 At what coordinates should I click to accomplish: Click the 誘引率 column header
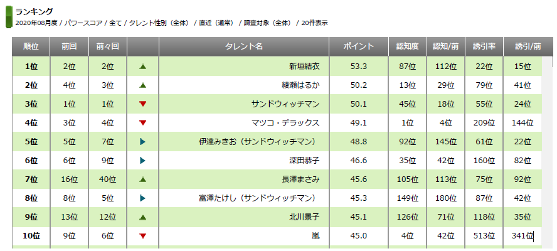click(x=483, y=46)
